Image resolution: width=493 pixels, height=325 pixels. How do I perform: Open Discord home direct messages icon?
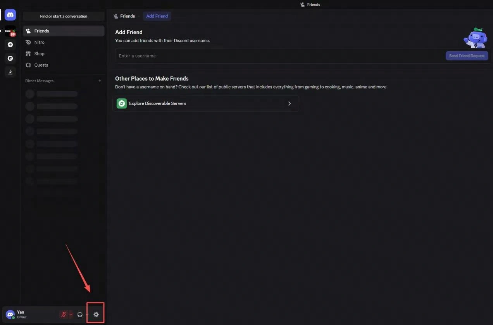[10, 15]
